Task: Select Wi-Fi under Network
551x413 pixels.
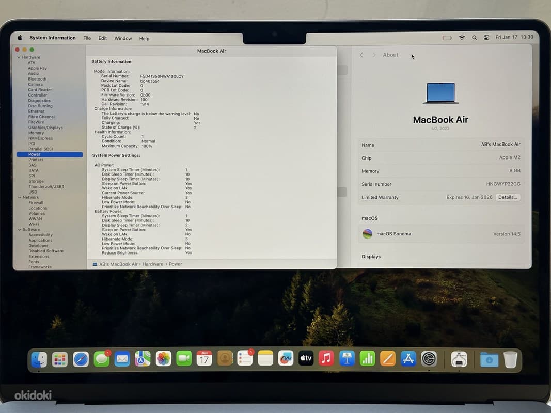Action: coord(34,224)
